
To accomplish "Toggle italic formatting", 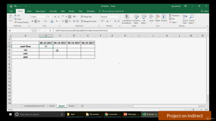I will pos(36,21).
